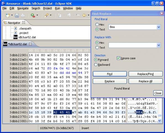This screenshot has width=165, height=133.
Task: Click the Find literal field containing Bea
Action: [133, 27]
